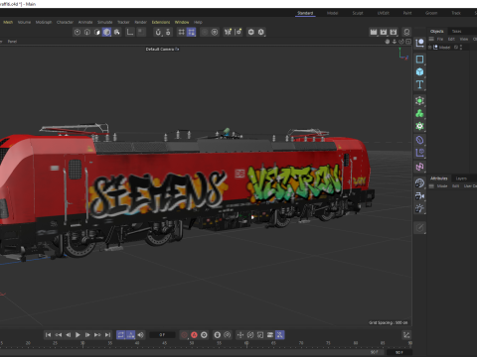Switch to the Layers tab
477x357 pixels.
pyautogui.click(x=461, y=178)
